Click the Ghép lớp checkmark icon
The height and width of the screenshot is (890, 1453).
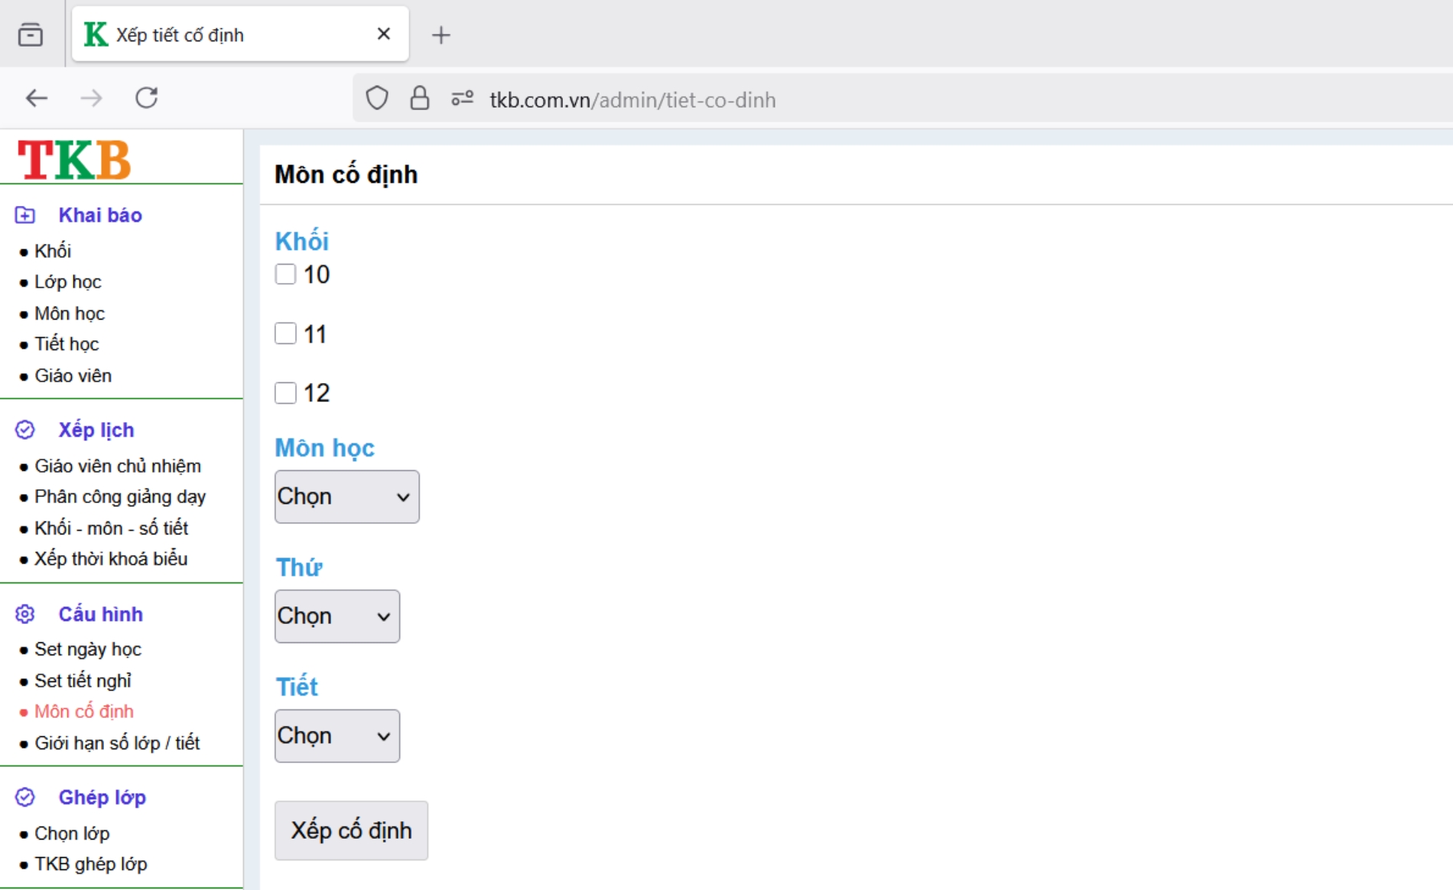click(25, 797)
